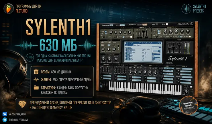Click the Cutoff knob in Filter B
Screen dimensions: 212x124
click(103, 49)
